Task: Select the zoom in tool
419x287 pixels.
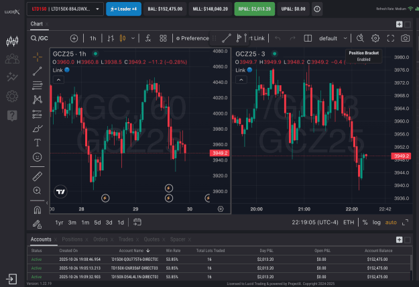Action: pyautogui.click(x=38, y=190)
